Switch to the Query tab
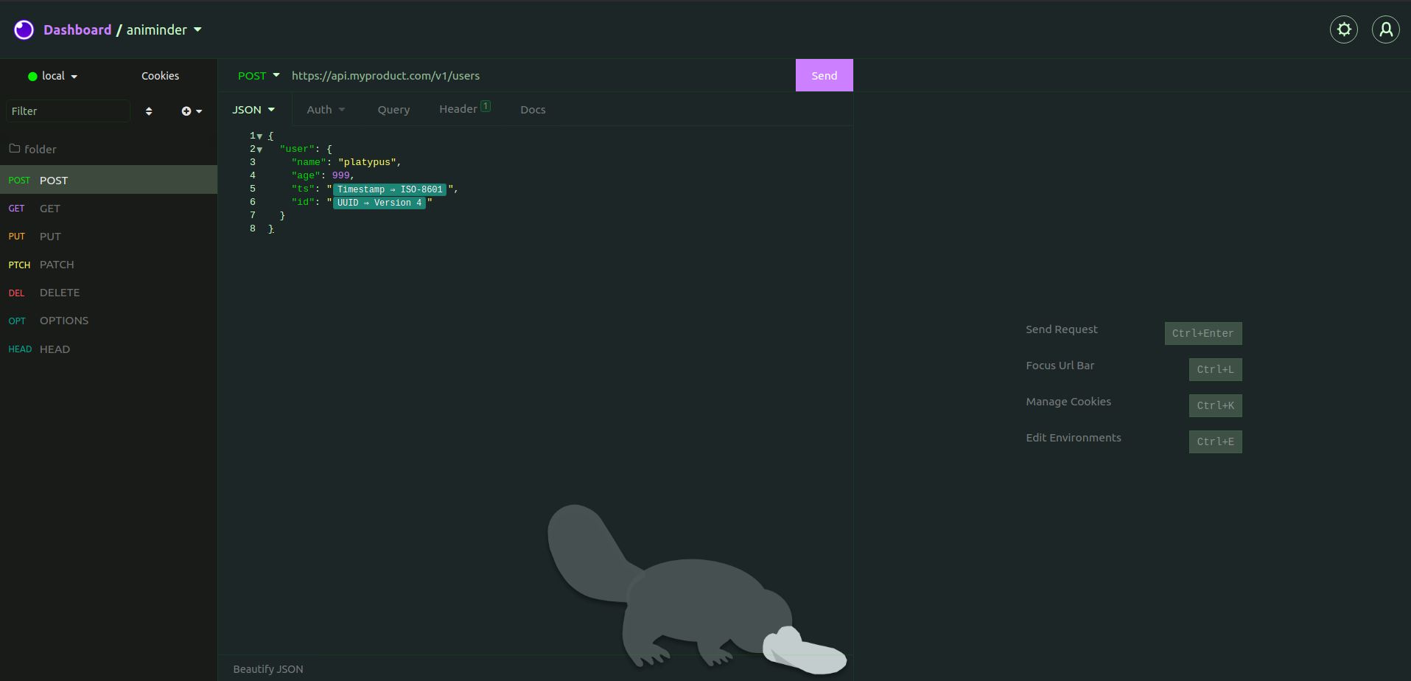This screenshot has height=681, width=1411. coord(393,110)
